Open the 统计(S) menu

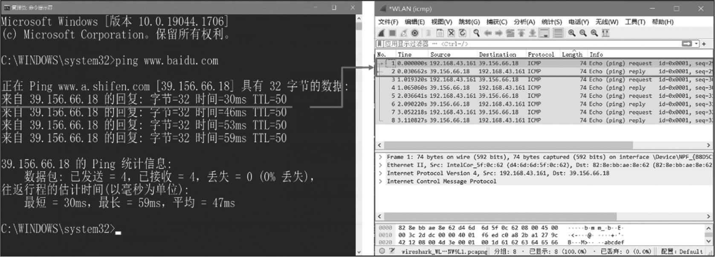[x=552, y=22]
